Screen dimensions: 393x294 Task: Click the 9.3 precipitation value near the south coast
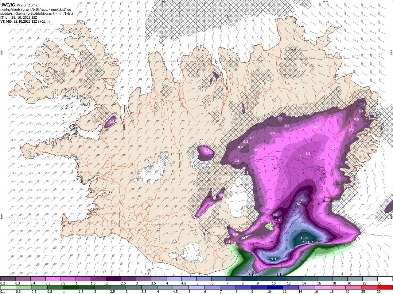pos(274,259)
